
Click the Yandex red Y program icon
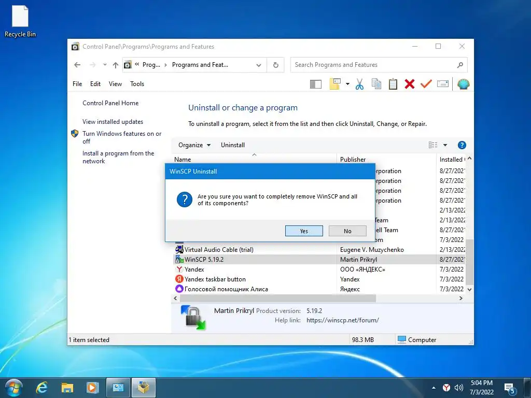coord(179,269)
